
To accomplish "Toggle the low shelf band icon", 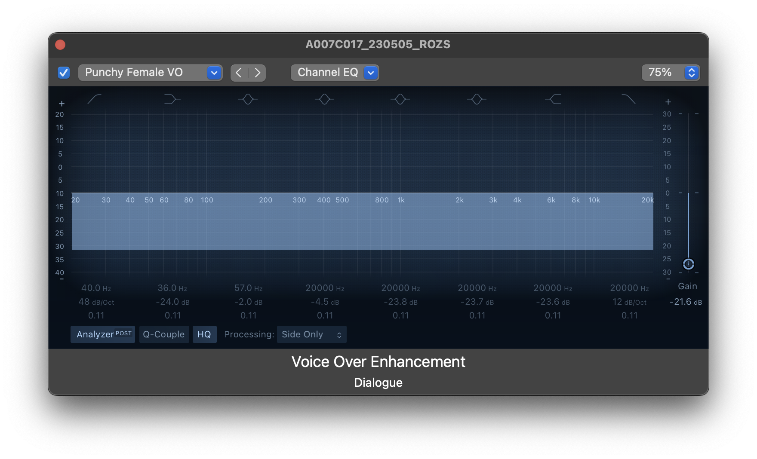I will tap(172, 99).
